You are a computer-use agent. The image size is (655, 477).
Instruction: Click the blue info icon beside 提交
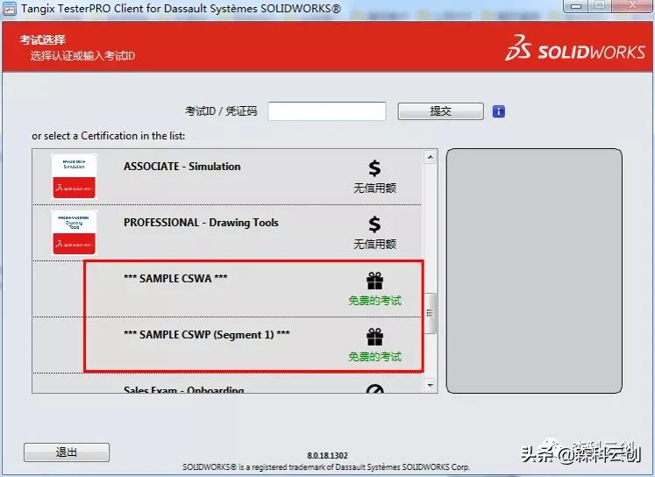point(498,111)
